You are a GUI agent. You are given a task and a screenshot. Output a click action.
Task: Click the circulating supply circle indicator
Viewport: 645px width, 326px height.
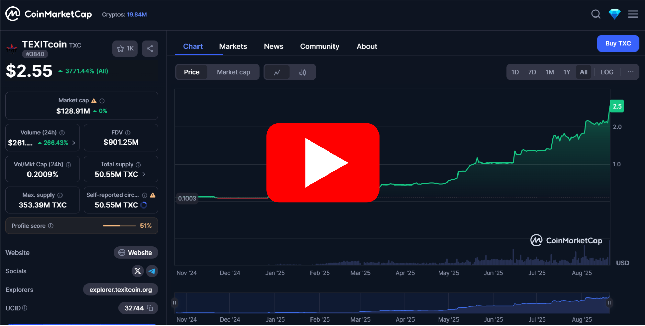(144, 205)
